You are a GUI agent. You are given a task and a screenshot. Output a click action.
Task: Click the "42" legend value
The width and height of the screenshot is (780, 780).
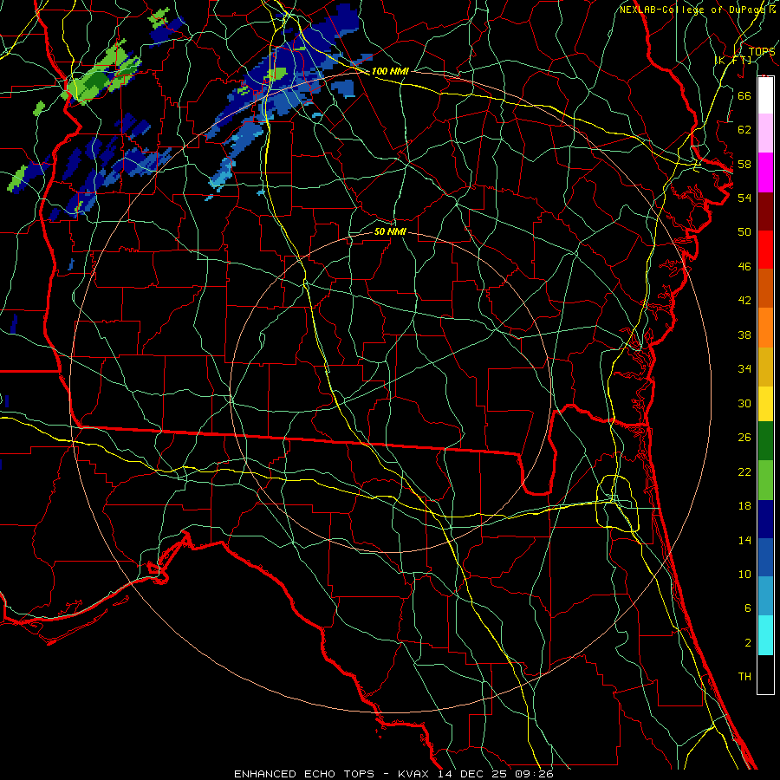[x=744, y=301]
